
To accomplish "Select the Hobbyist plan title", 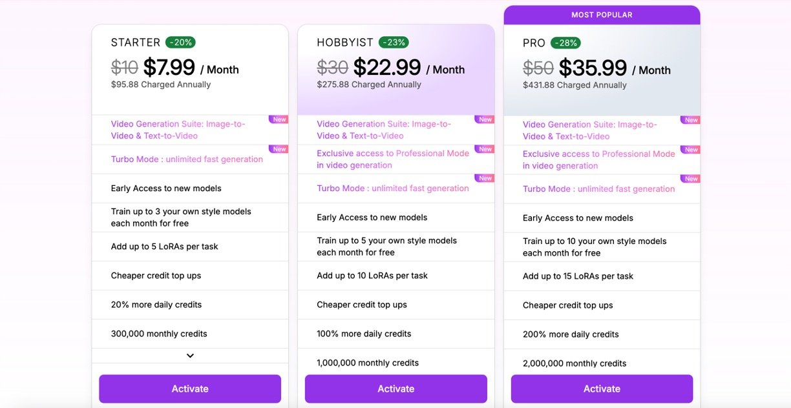I will [x=345, y=43].
